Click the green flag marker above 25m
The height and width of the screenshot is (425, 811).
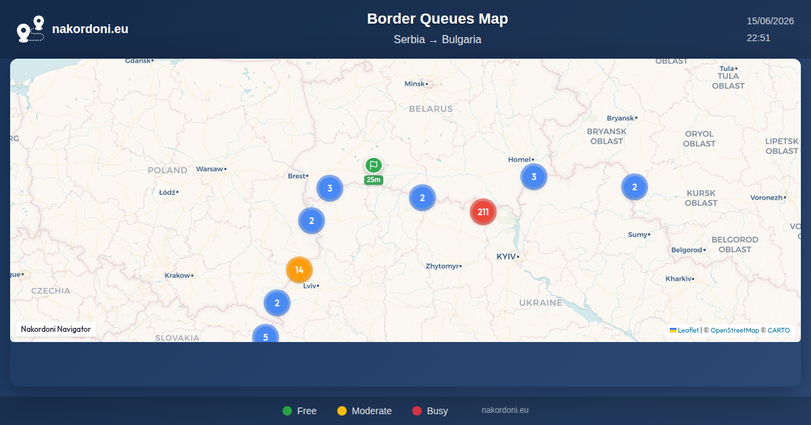(x=374, y=165)
